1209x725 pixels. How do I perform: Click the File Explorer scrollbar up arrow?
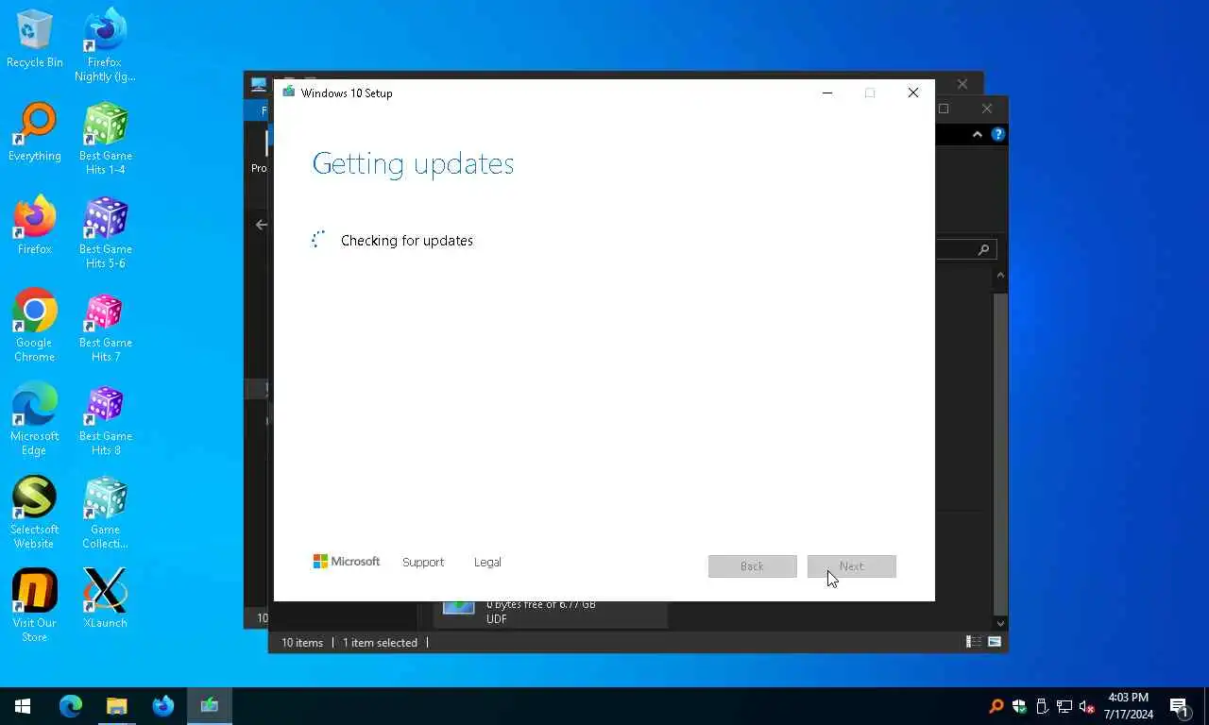pyautogui.click(x=1000, y=276)
